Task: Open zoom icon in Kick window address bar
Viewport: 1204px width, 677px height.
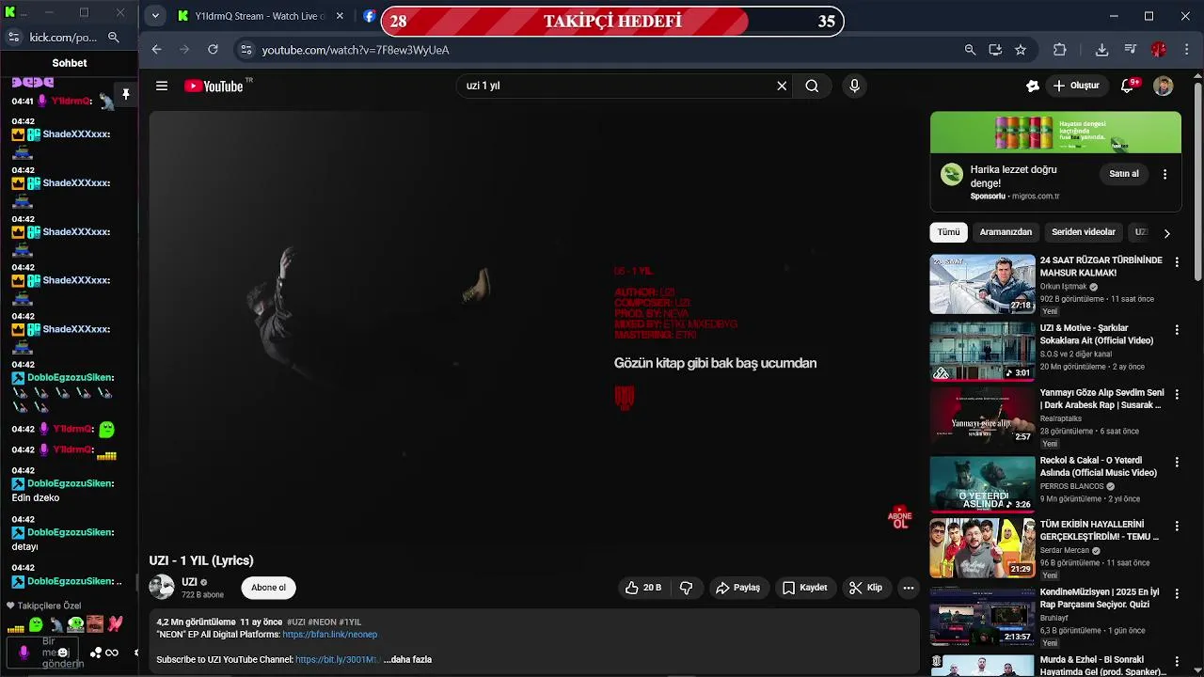Action: click(x=114, y=38)
